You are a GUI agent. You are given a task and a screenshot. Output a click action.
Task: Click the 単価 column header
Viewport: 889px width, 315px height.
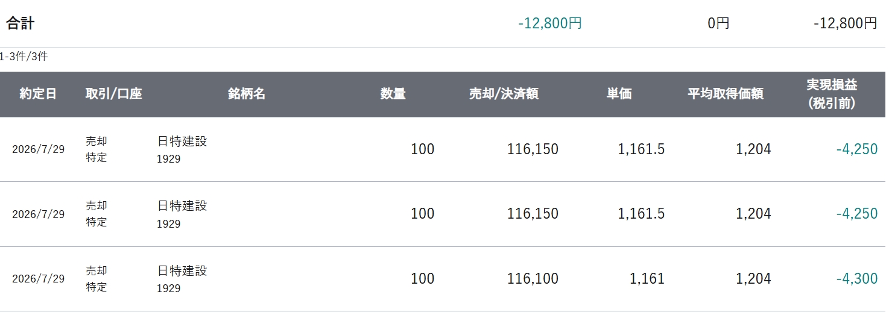(619, 94)
